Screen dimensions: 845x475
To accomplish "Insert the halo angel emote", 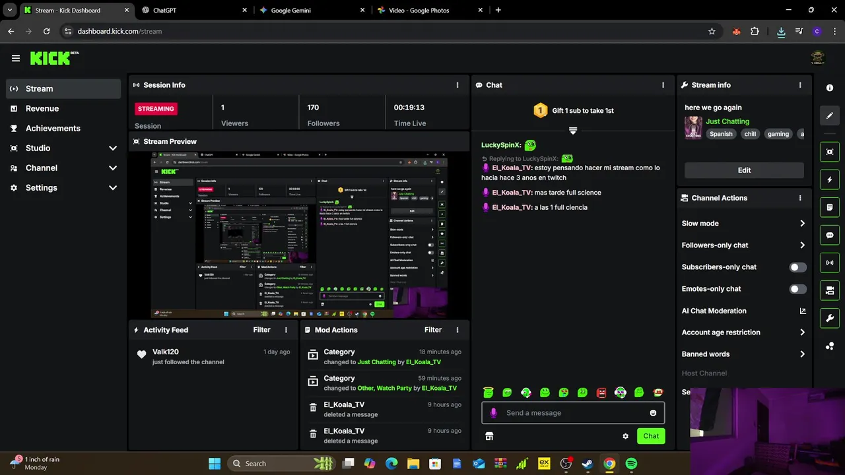I will tap(488, 393).
